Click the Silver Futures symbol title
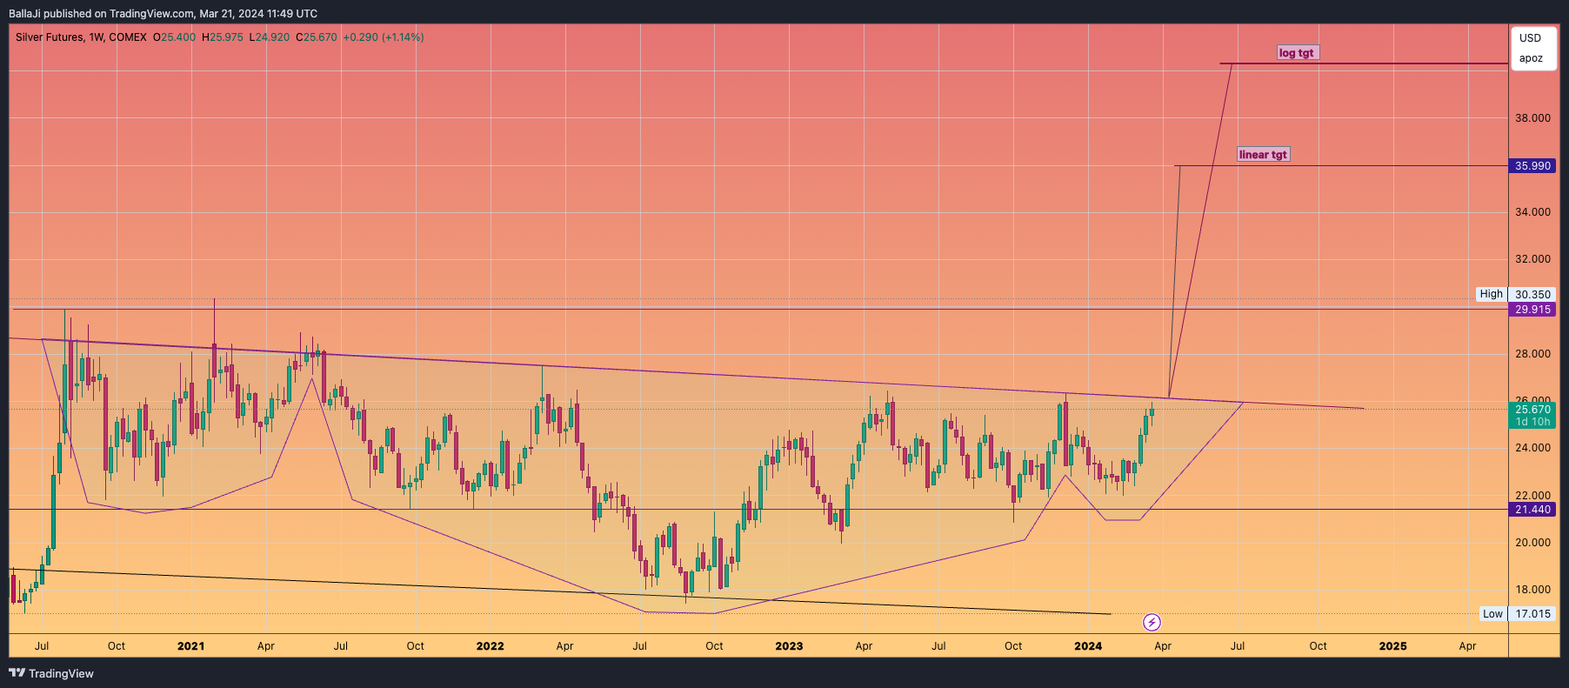Viewport: 1569px width, 688px height. (81, 37)
